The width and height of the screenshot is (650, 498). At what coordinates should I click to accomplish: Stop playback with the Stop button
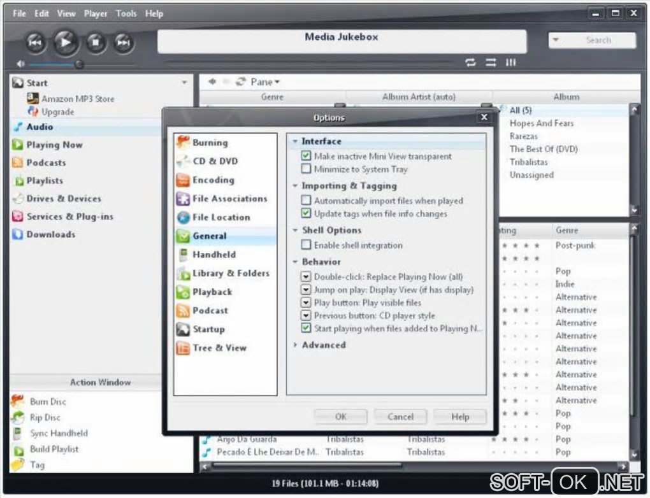pyautogui.click(x=96, y=42)
